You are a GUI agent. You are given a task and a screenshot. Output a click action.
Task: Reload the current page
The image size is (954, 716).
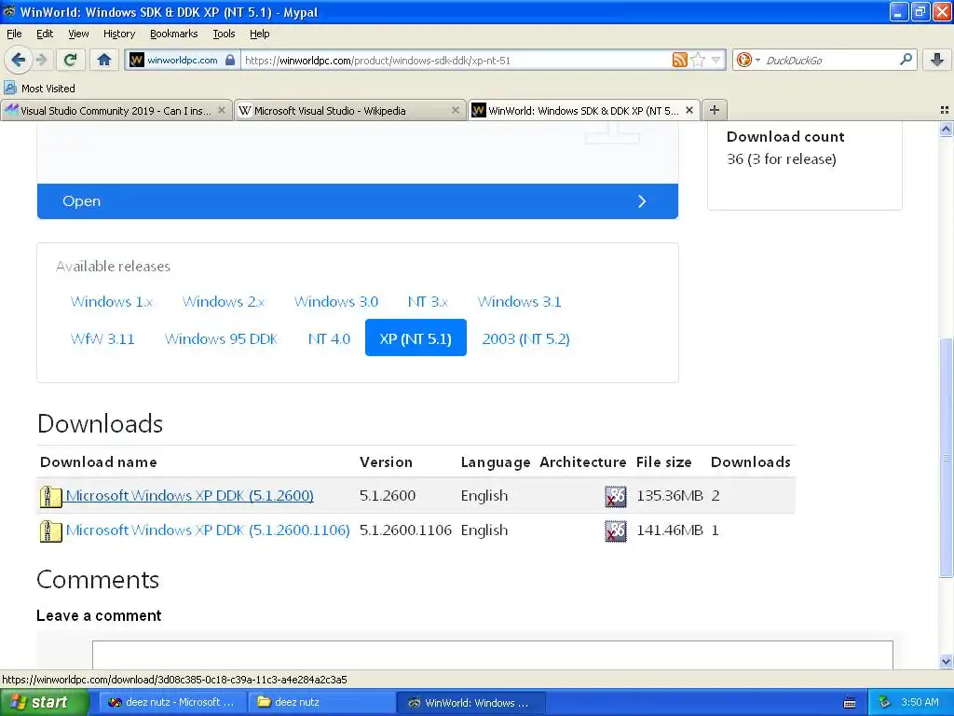point(71,60)
